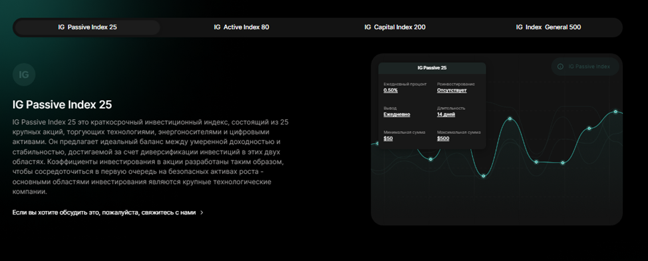Switch to IG Active Index 80 tab
Screen dimensions: 648x261
pyautogui.click(x=242, y=27)
